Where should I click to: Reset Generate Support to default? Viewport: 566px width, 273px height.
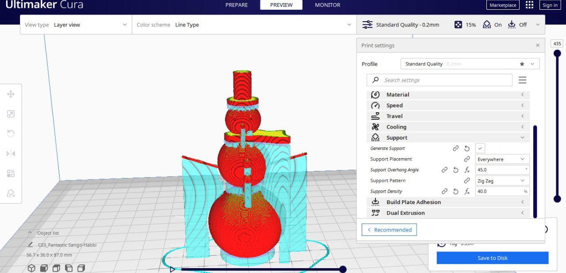pyautogui.click(x=467, y=148)
